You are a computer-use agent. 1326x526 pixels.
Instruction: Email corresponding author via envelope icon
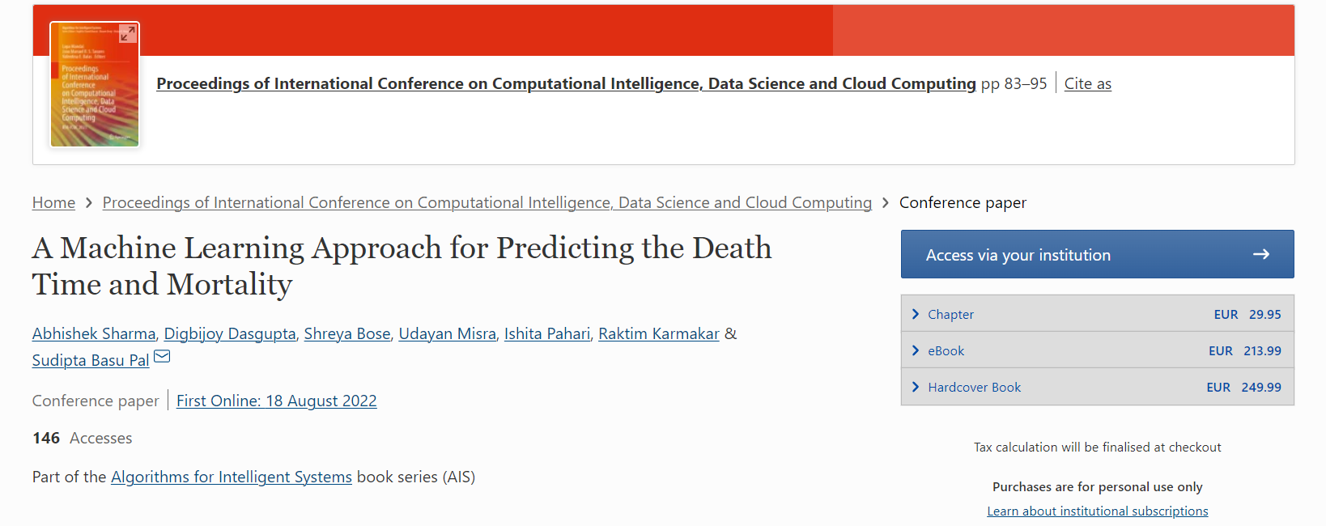pyautogui.click(x=162, y=356)
